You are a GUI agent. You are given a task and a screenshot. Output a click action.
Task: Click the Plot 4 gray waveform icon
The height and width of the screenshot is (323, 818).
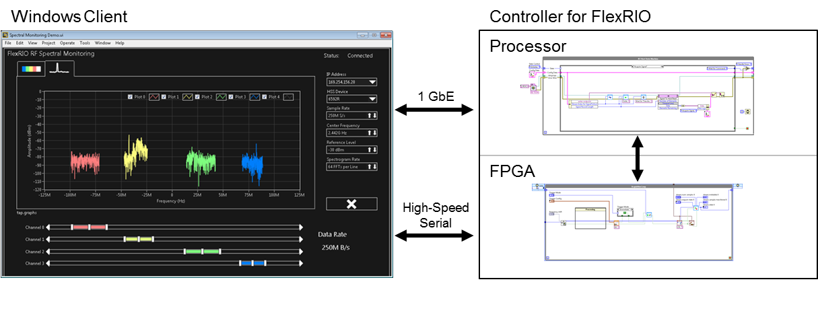coord(289,97)
